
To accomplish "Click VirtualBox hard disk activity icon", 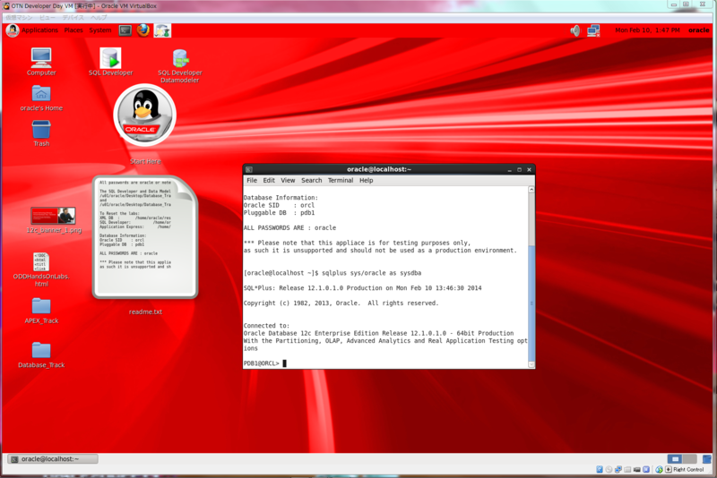I will pyautogui.click(x=600, y=469).
